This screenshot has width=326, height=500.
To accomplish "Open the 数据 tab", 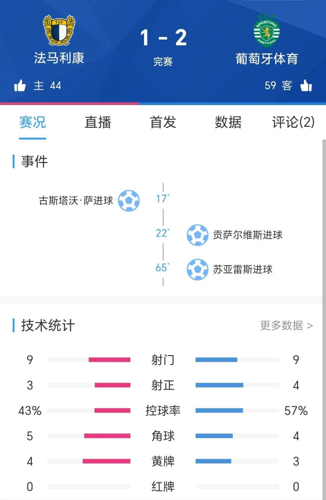I will [x=228, y=122].
